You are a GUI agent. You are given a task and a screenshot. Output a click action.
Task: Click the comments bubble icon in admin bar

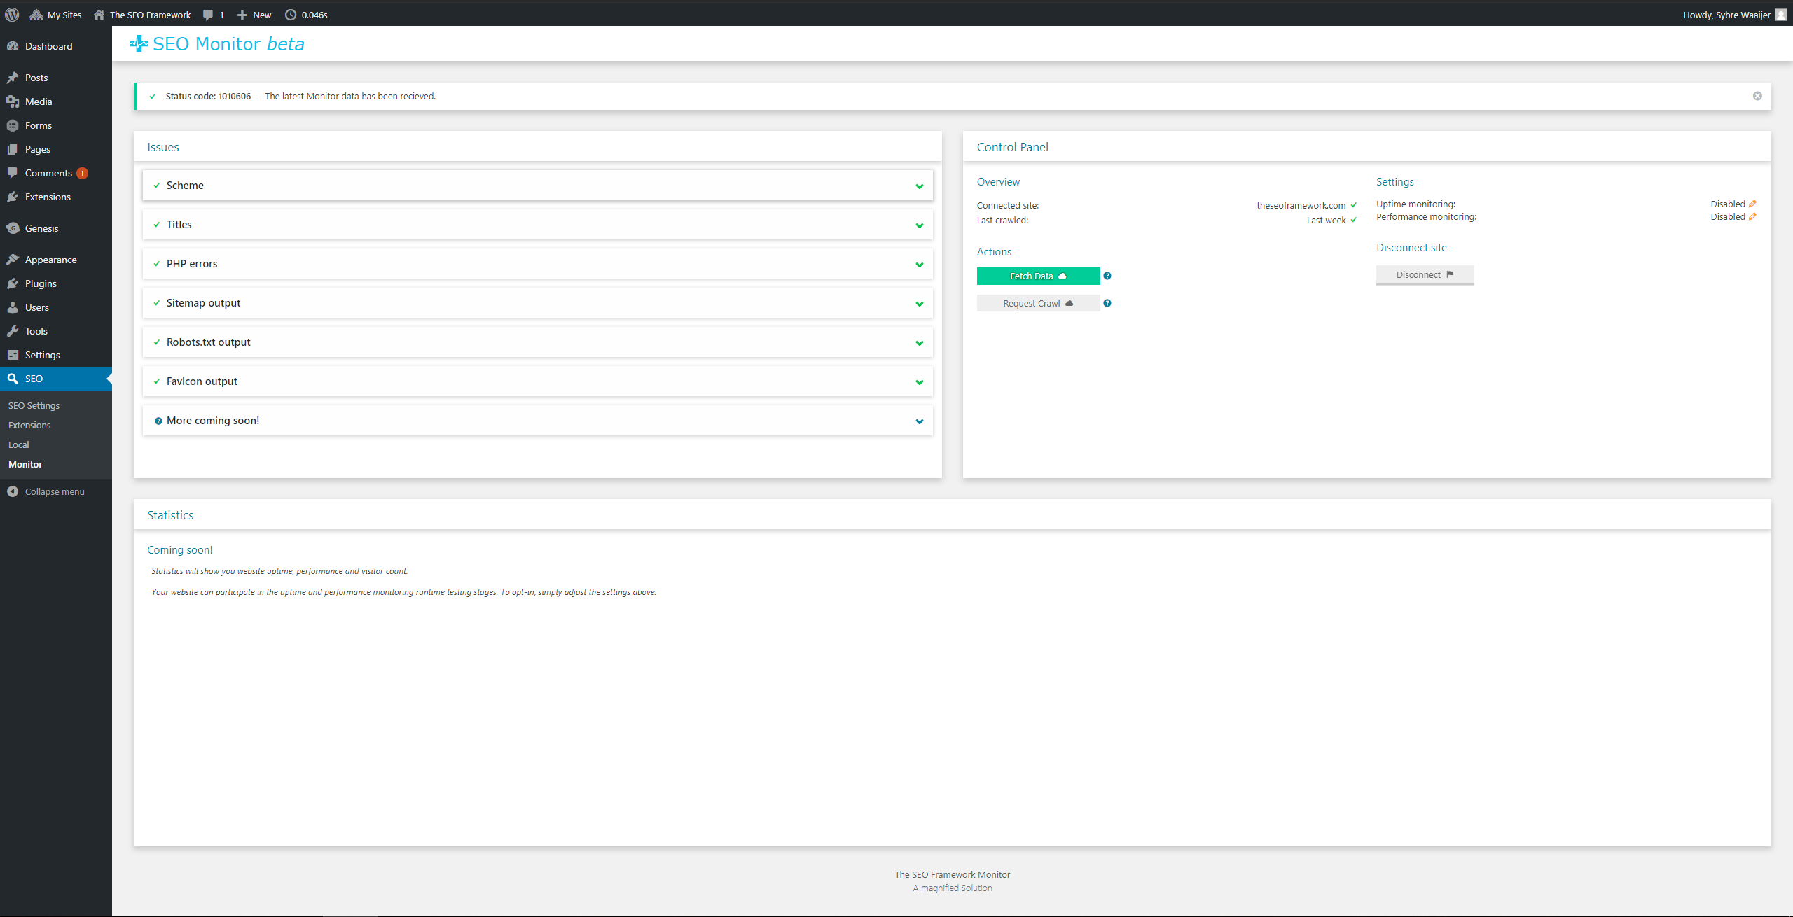click(x=208, y=15)
